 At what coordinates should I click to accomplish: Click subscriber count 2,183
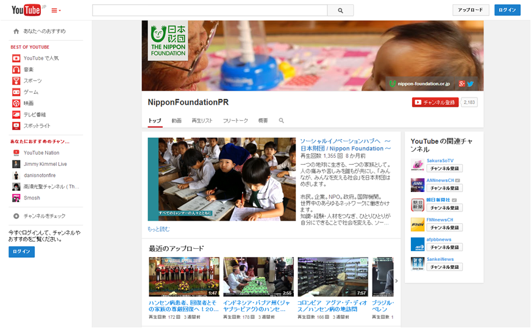[x=469, y=102]
